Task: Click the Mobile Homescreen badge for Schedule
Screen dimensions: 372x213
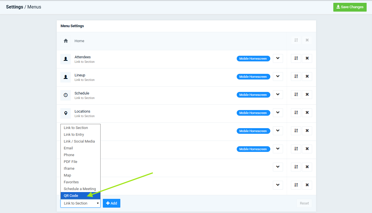Action: tap(253, 95)
